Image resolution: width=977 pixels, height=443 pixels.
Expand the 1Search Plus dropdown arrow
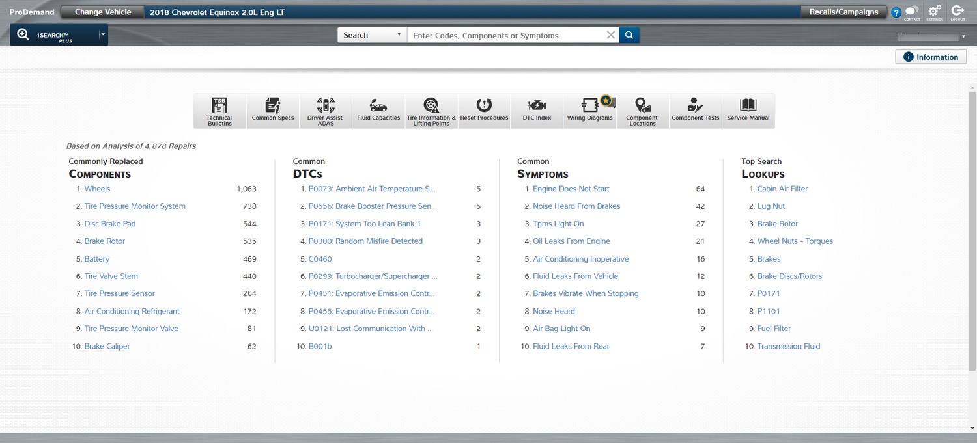click(x=103, y=35)
